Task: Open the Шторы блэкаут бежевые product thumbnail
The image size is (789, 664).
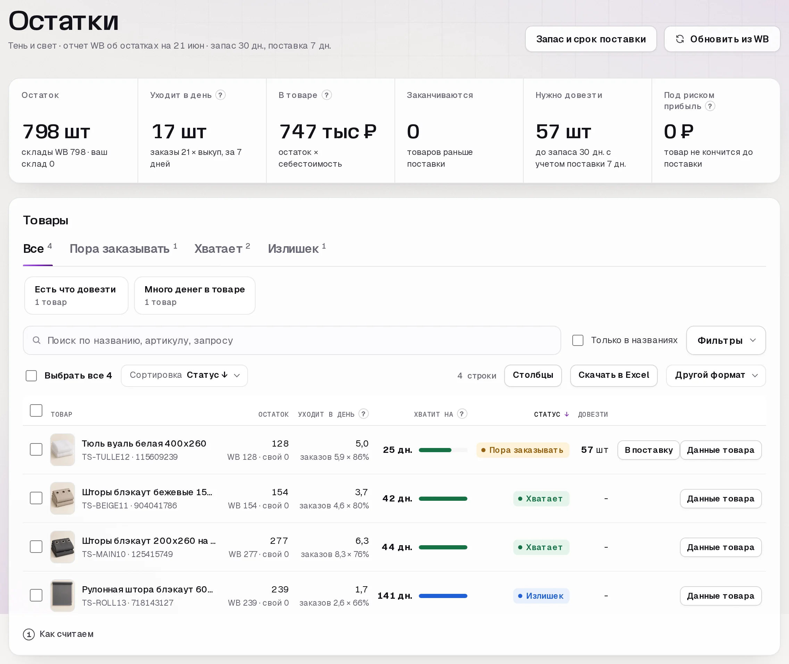Action: tap(63, 498)
